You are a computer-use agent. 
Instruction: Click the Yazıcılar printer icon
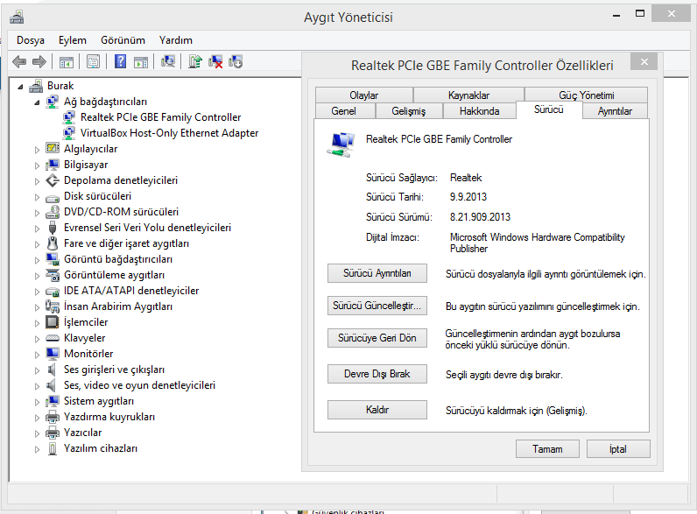53,433
